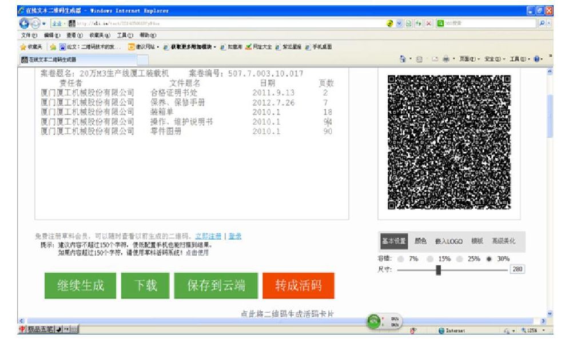This screenshot has width=569, height=350.
Task: Open the search options dropdown arrow
Action: [549, 23]
